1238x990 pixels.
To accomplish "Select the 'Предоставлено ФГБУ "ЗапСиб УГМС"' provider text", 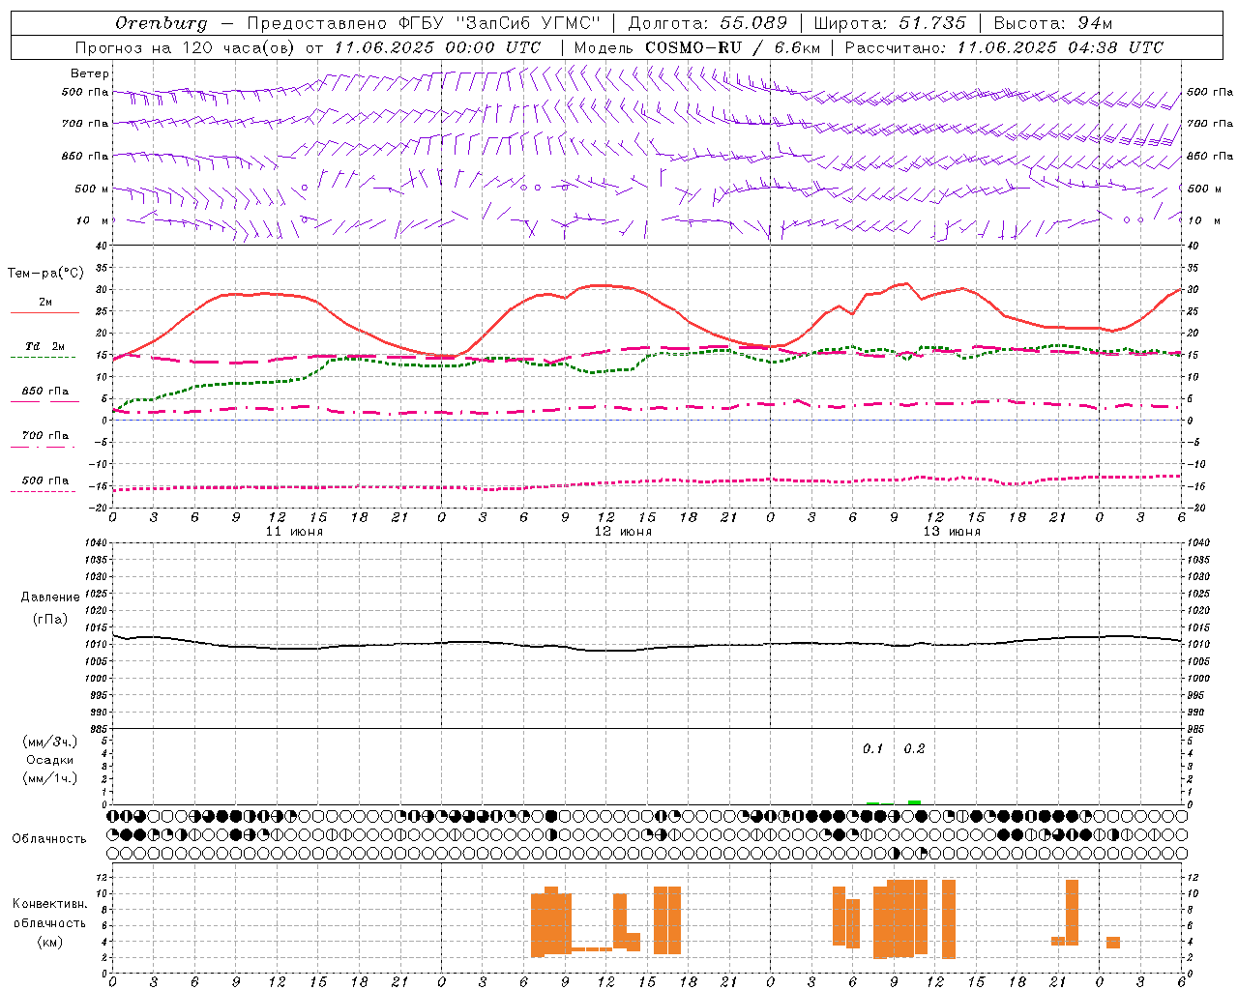I will (424, 23).
